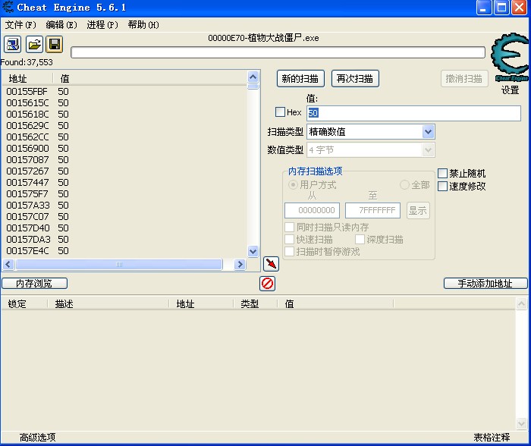Click 新的扫描 button
531x446 pixels.
tap(300, 79)
